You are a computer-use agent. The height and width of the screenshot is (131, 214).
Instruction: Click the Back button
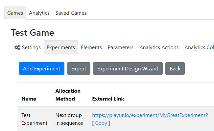click(x=175, y=68)
